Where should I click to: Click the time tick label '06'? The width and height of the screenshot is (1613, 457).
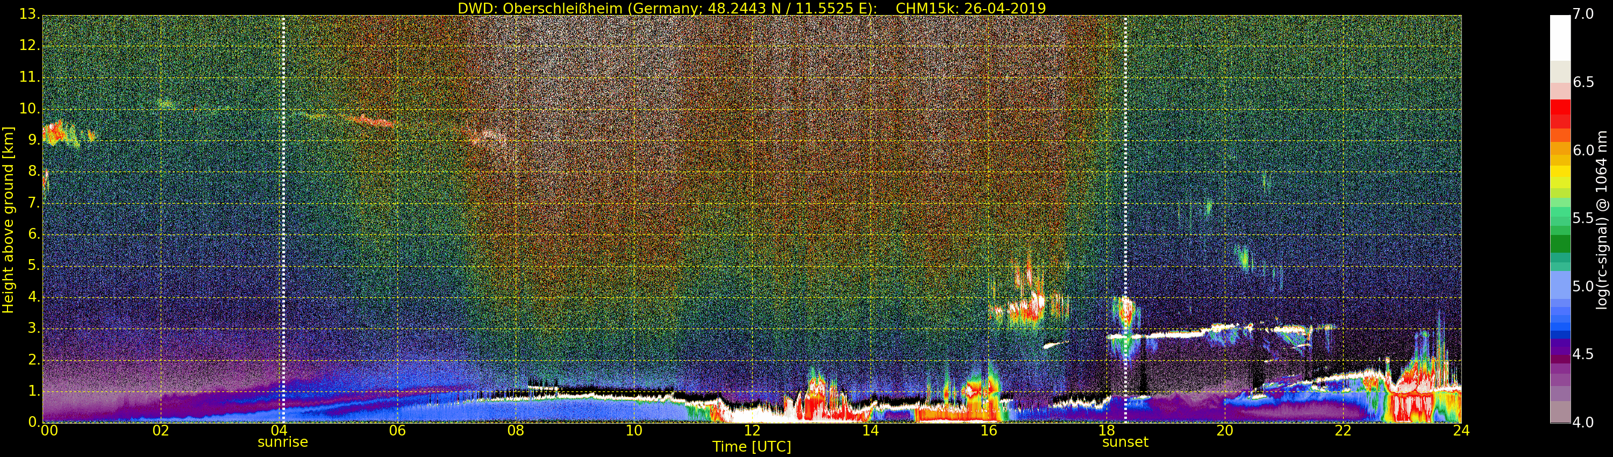point(398,431)
